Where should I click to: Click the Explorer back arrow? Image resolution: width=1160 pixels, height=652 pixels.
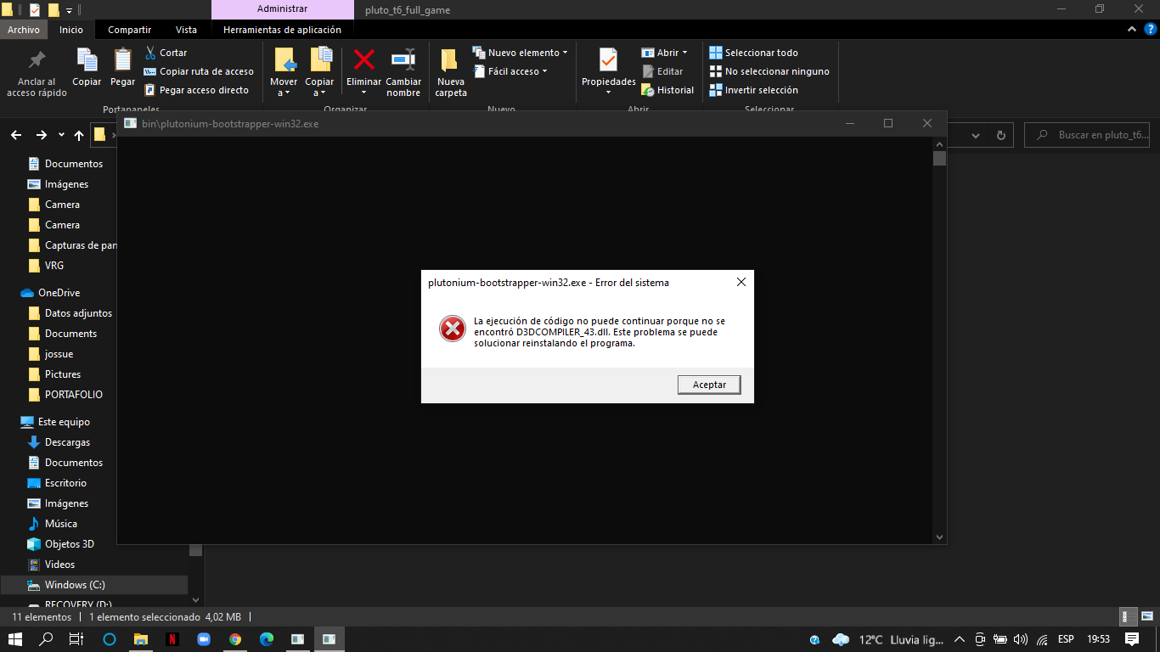(x=16, y=135)
